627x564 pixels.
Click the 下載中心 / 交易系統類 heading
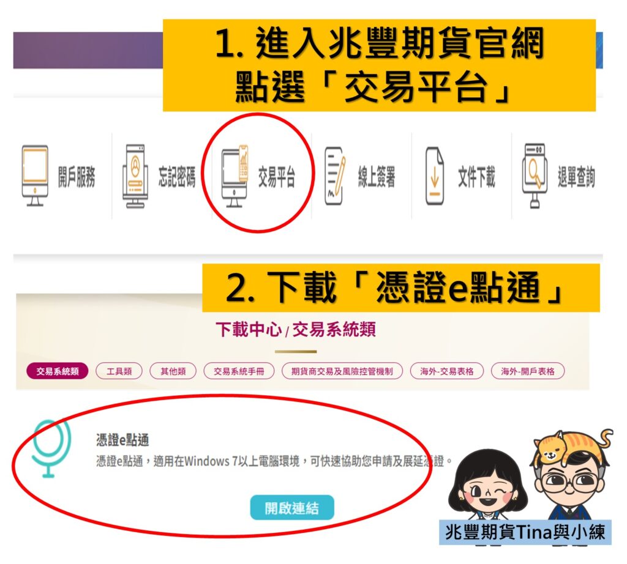(x=296, y=330)
